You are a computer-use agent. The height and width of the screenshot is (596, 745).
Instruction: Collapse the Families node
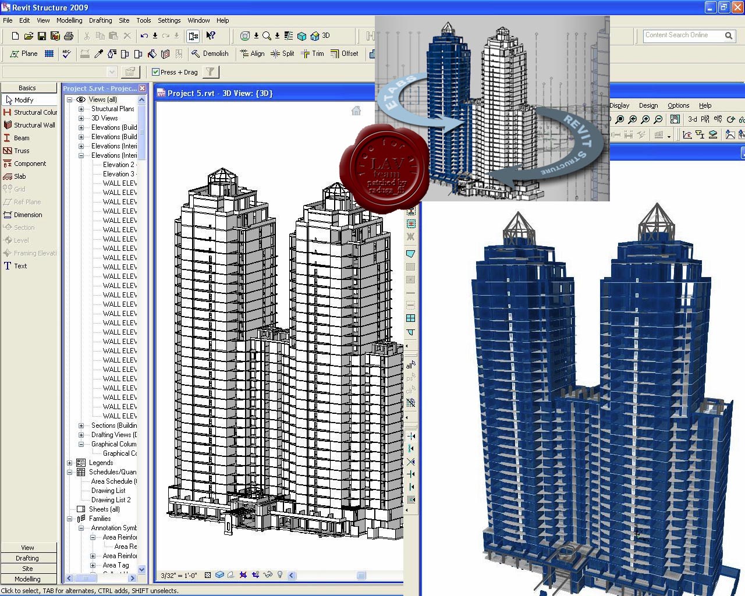[x=70, y=519]
